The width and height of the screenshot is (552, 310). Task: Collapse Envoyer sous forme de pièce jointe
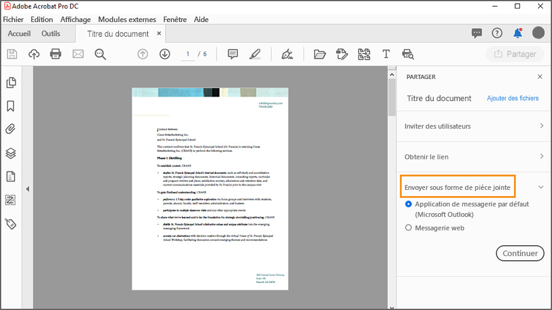[x=541, y=187]
